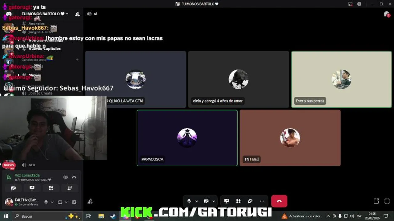Viewport: 394px width, 221px height.
Task: Click the invite to call icon at bottom left of call
Action: pos(90,201)
